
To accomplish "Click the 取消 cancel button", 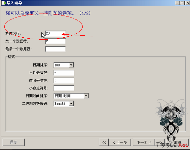I will (178, 142).
